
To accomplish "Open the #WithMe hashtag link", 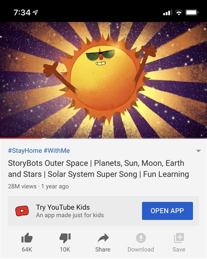I will [x=57, y=151].
